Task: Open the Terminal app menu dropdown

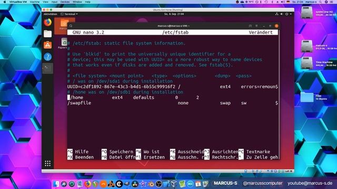Action: [x=69, y=14]
